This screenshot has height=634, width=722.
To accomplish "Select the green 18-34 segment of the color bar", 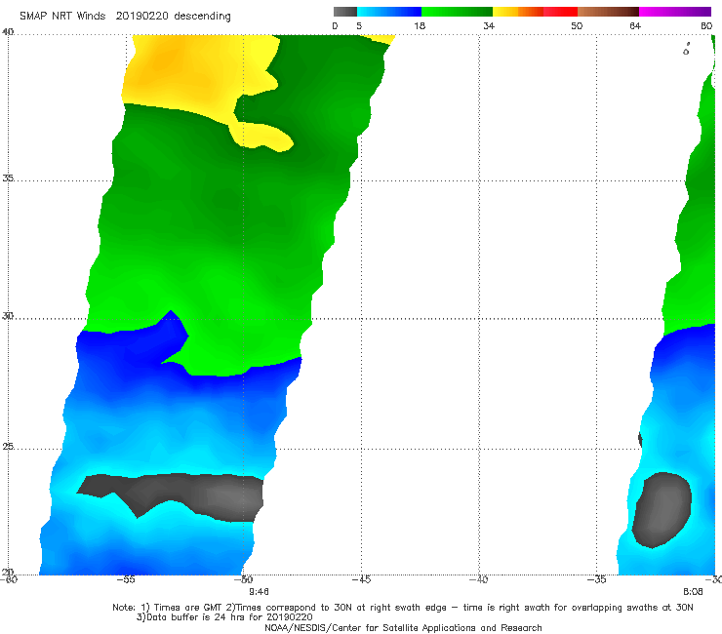I will (x=457, y=12).
